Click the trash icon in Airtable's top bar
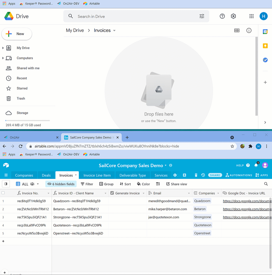 click(x=196, y=175)
